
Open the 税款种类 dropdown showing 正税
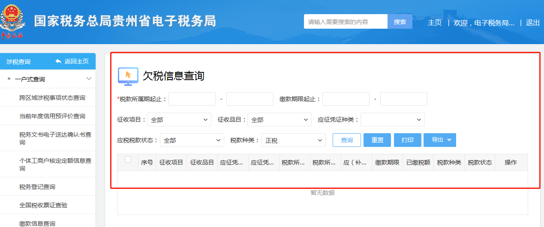coord(294,140)
